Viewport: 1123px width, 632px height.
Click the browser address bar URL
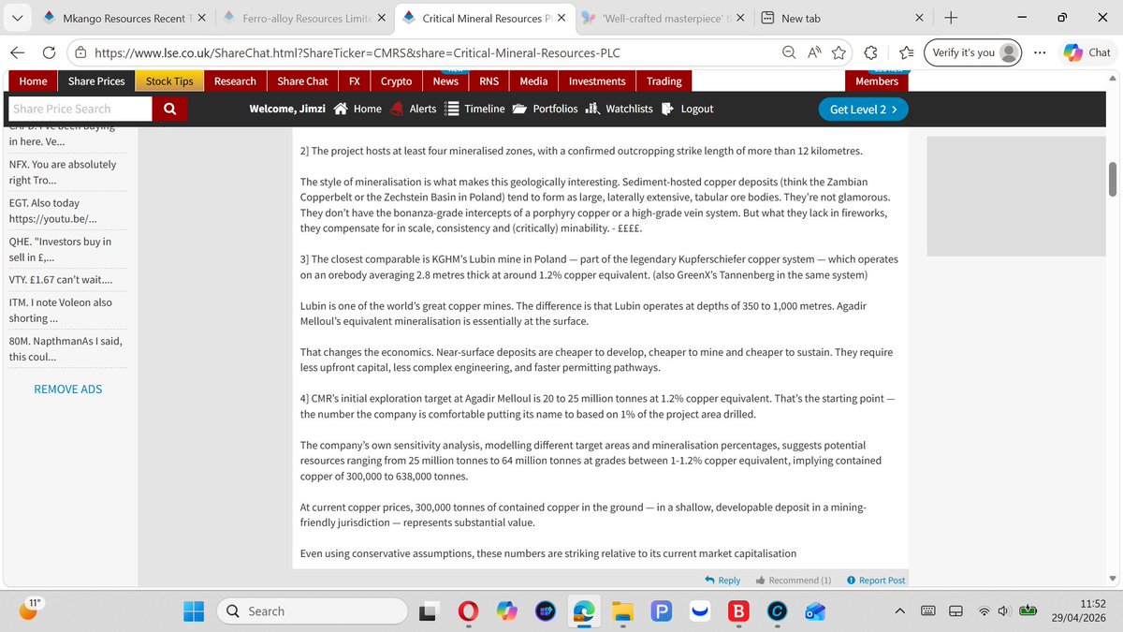pos(357,53)
